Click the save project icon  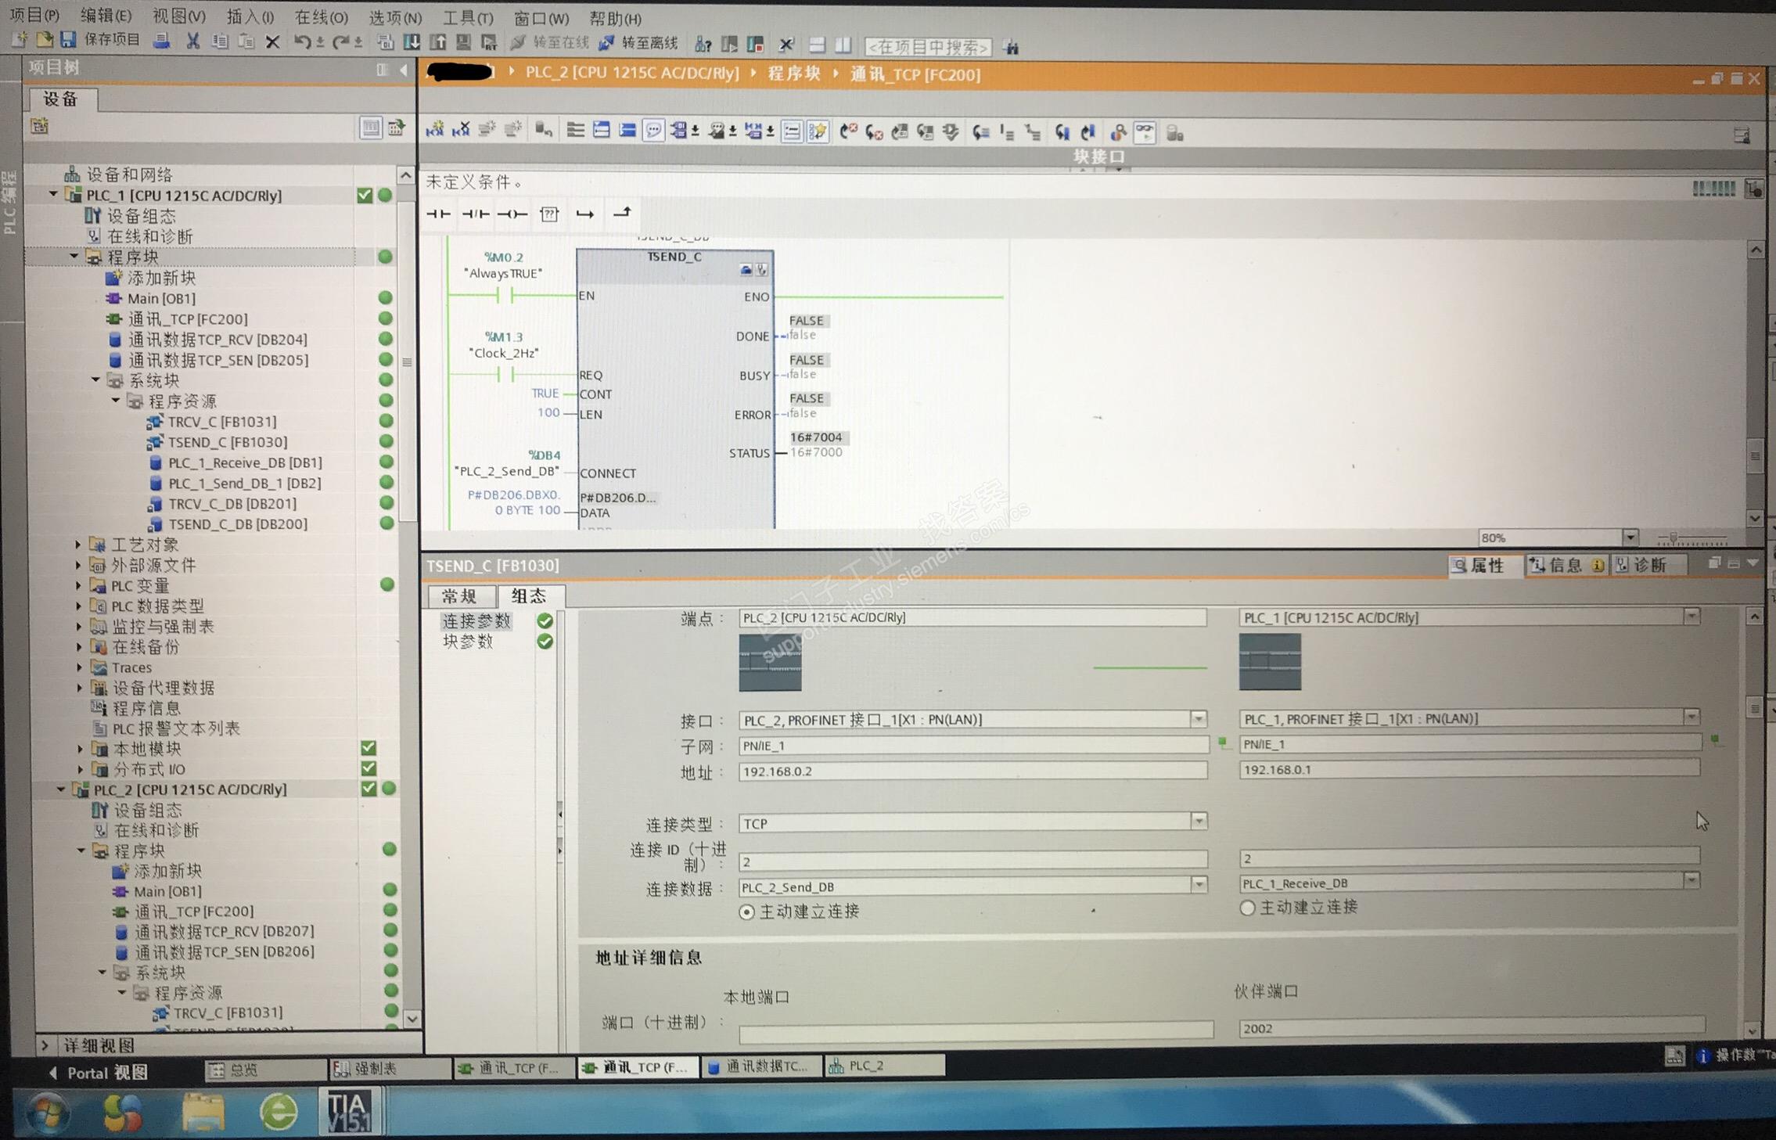[x=69, y=40]
